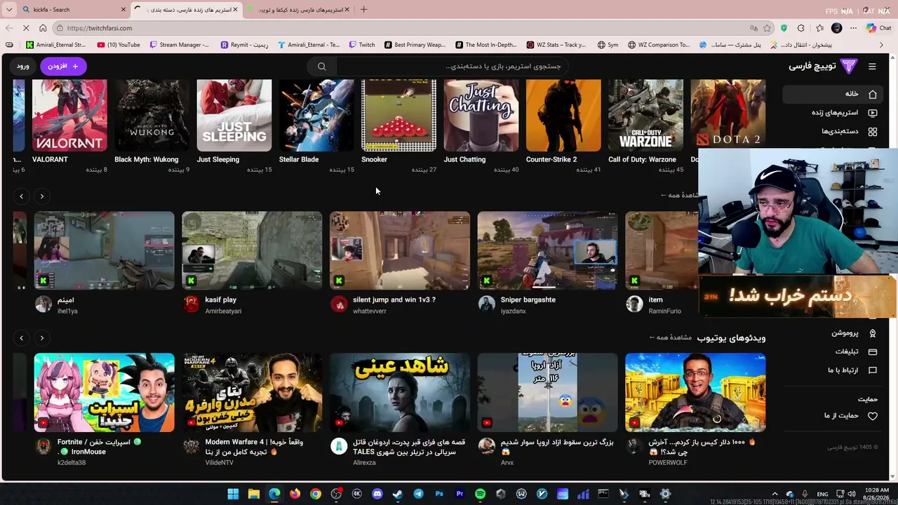Click the address bar showing twitchfarsi.com

(x=400, y=28)
